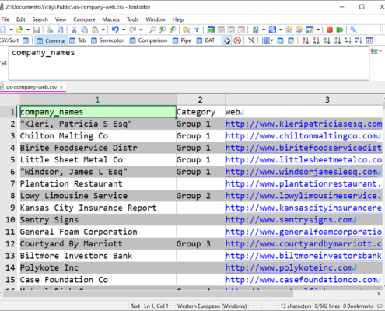Screen dimensions: 385x311
Task: Open the casefoundationco.com link
Action: pos(301,280)
